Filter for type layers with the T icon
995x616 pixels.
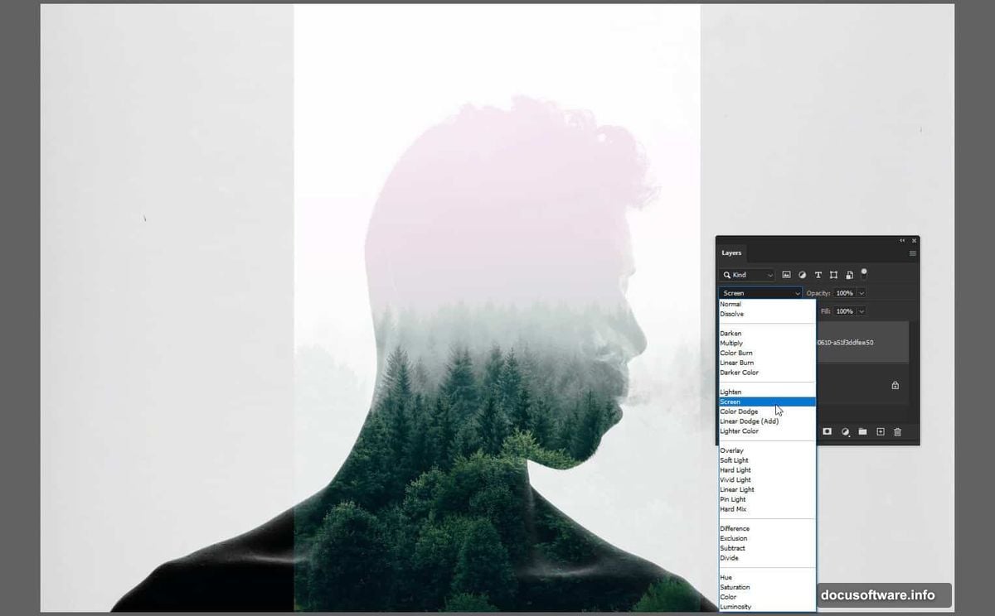[818, 274]
